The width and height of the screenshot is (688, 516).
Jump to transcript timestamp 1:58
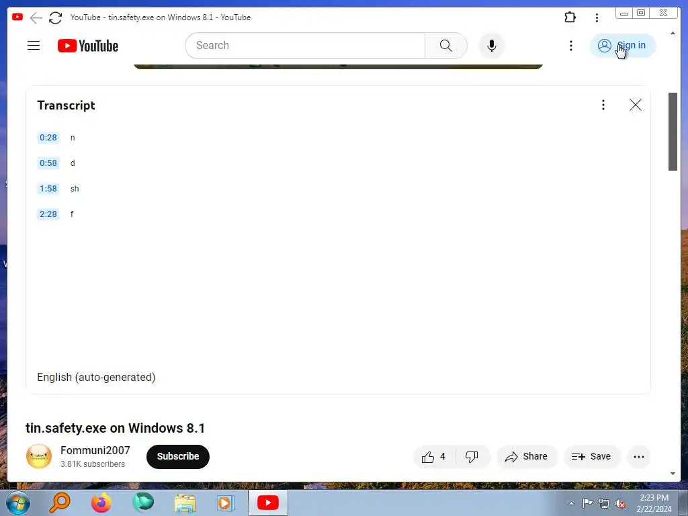point(48,189)
